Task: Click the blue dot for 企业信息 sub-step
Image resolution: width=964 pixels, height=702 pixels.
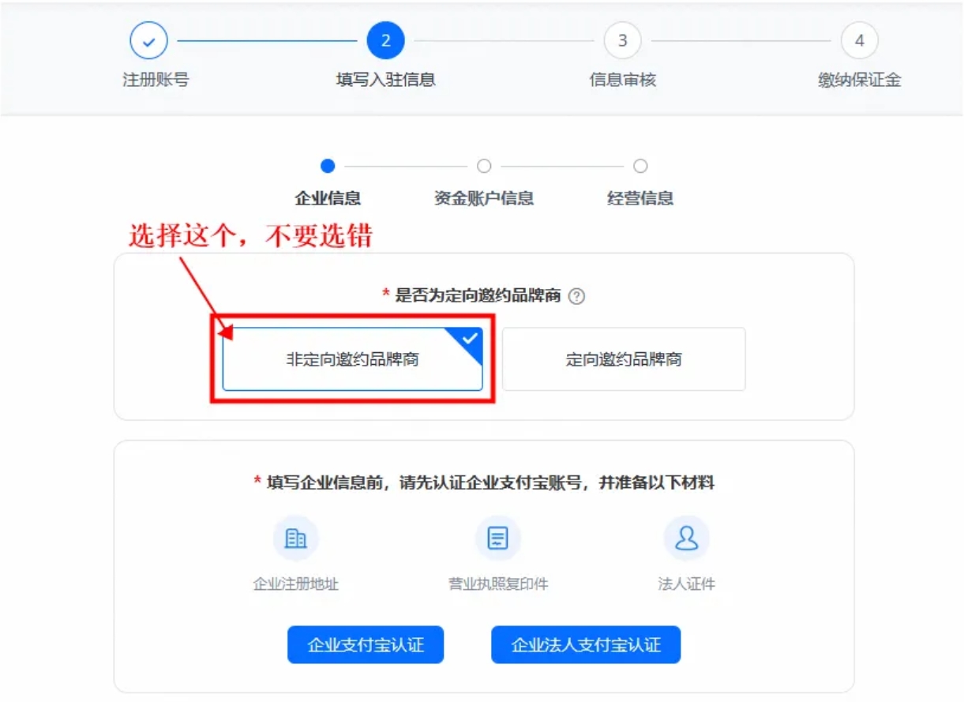Action: (328, 166)
